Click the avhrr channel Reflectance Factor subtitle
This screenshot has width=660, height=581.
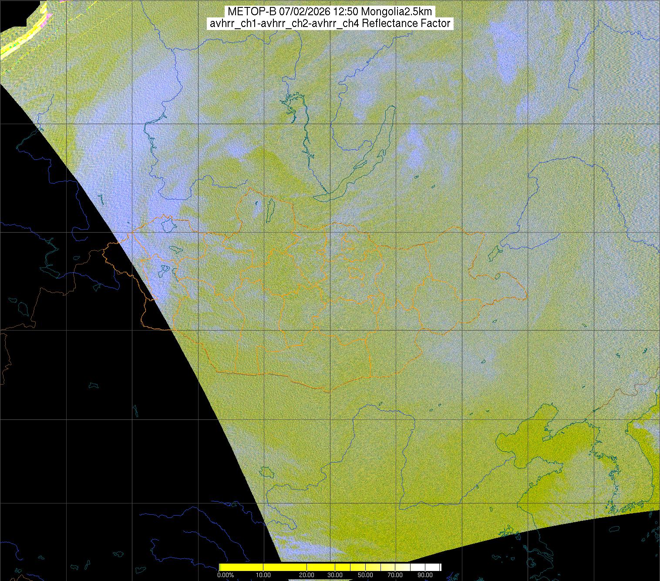coord(330,24)
